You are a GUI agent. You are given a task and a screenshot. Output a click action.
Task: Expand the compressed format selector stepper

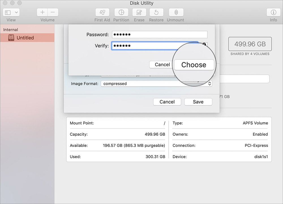point(209,83)
